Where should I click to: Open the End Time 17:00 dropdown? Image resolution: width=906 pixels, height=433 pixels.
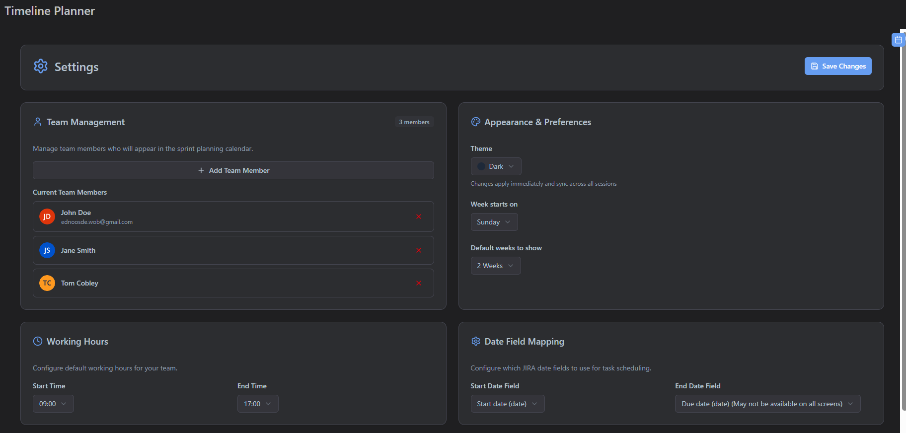pyautogui.click(x=258, y=404)
